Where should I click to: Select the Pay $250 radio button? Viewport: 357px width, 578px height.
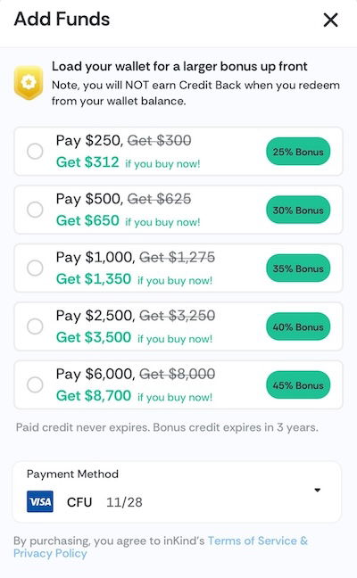pos(35,151)
